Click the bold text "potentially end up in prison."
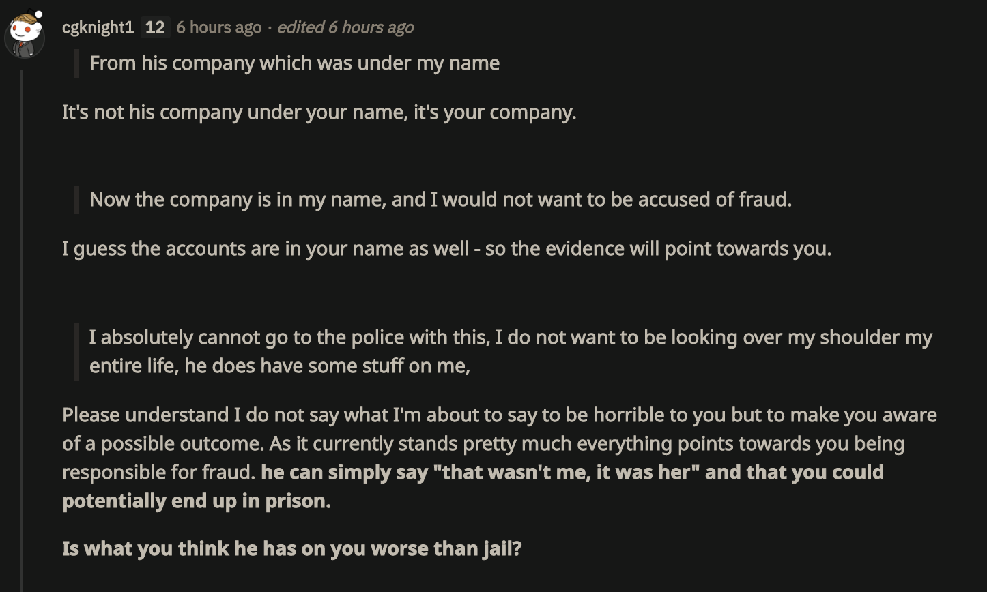987x592 pixels. (x=197, y=501)
